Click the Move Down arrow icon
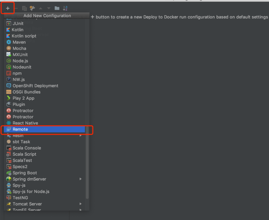269x220 pixels. [x=49, y=8]
